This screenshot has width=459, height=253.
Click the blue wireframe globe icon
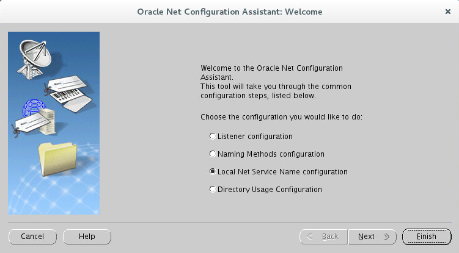click(x=34, y=108)
